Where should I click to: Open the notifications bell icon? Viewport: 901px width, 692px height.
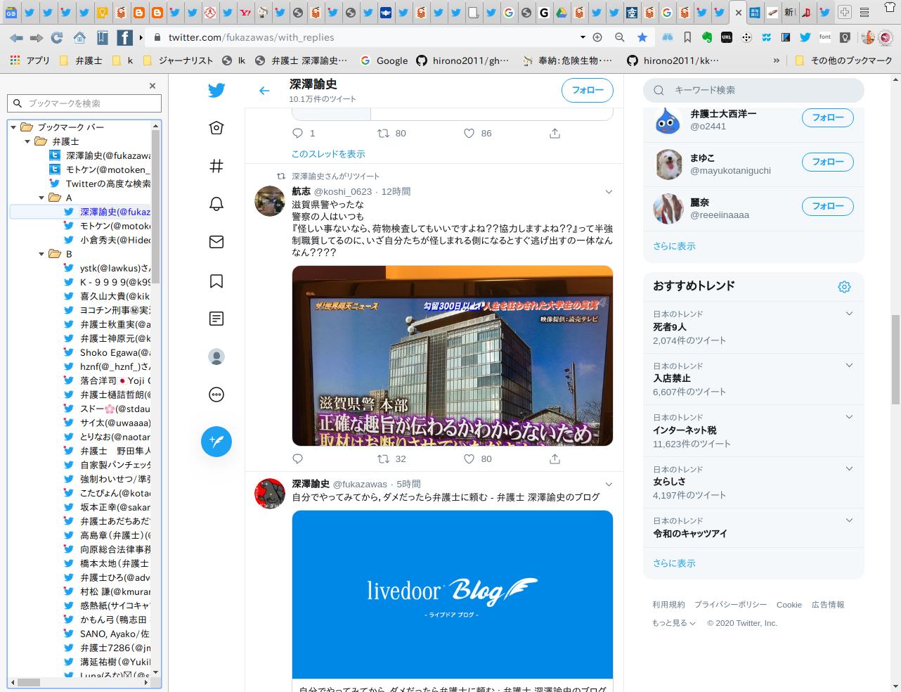[x=216, y=204]
